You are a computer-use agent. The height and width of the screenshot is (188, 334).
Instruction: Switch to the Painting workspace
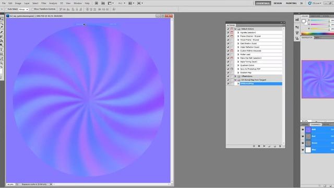291,3
